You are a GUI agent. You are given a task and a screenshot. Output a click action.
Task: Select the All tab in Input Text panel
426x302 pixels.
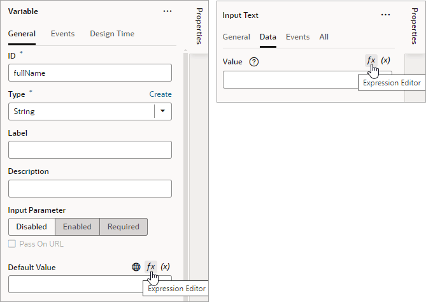pyautogui.click(x=323, y=37)
